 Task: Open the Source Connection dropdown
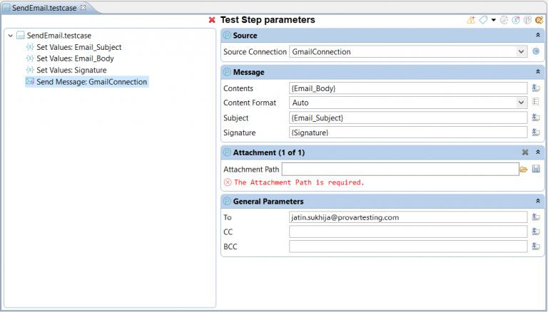pyautogui.click(x=521, y=52)
